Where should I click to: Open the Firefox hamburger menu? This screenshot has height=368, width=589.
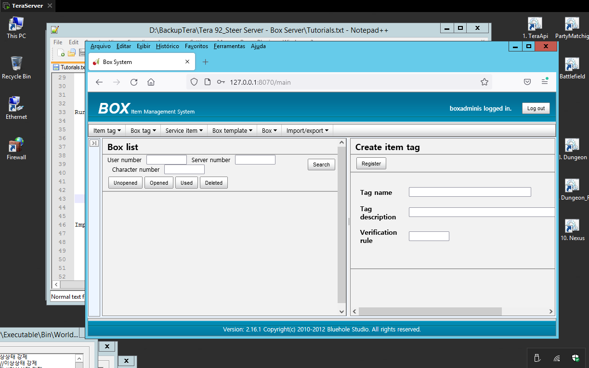point(545,82)
